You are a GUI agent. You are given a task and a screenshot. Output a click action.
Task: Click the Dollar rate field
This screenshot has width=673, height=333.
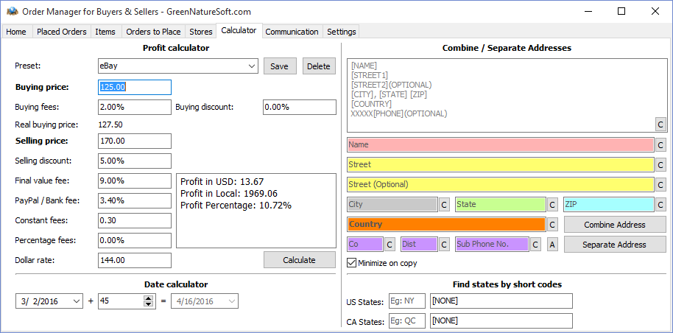click(x=134, y=260)
